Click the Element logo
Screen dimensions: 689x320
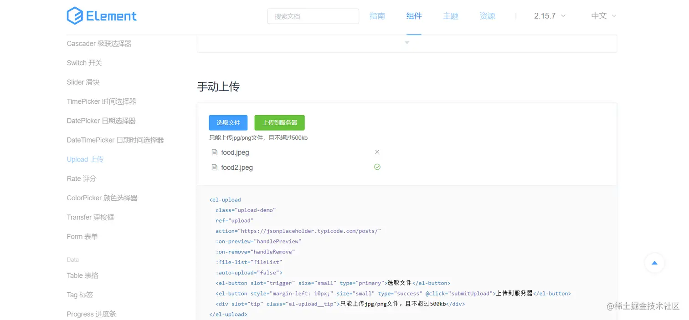(102, 16)
